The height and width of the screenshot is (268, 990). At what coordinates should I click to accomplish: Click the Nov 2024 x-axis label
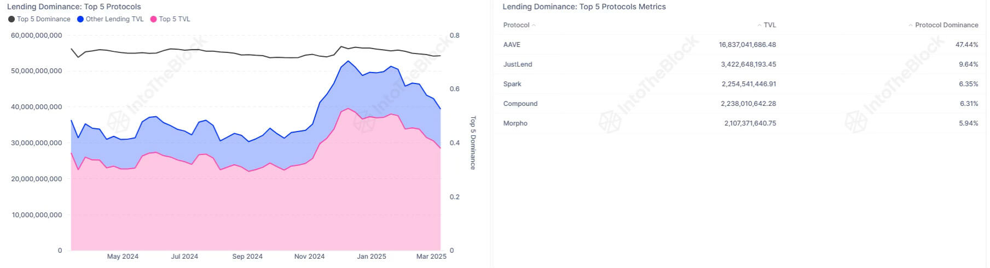pyautogui.click(x=309, y=257)
